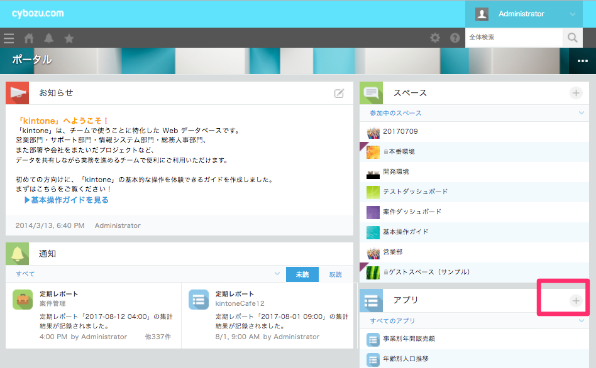Open the ゲストスペース（サンプル）link

point(429,273)
